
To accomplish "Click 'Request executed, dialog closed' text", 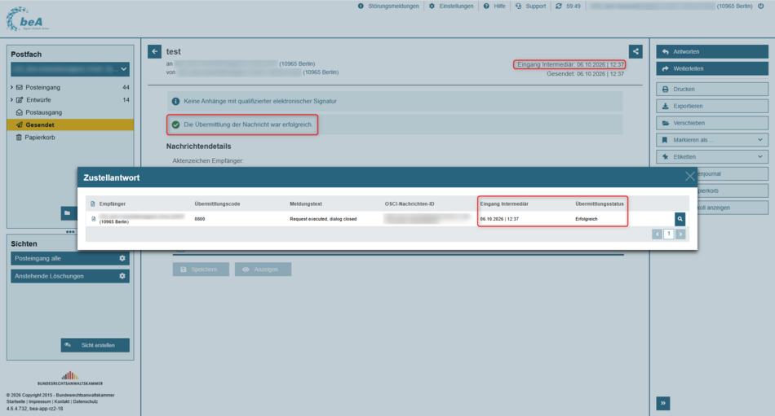I will 323,219.
